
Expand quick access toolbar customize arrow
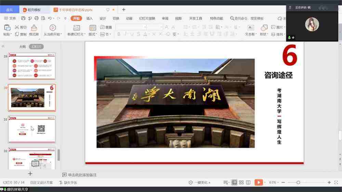tap(65, 18)
